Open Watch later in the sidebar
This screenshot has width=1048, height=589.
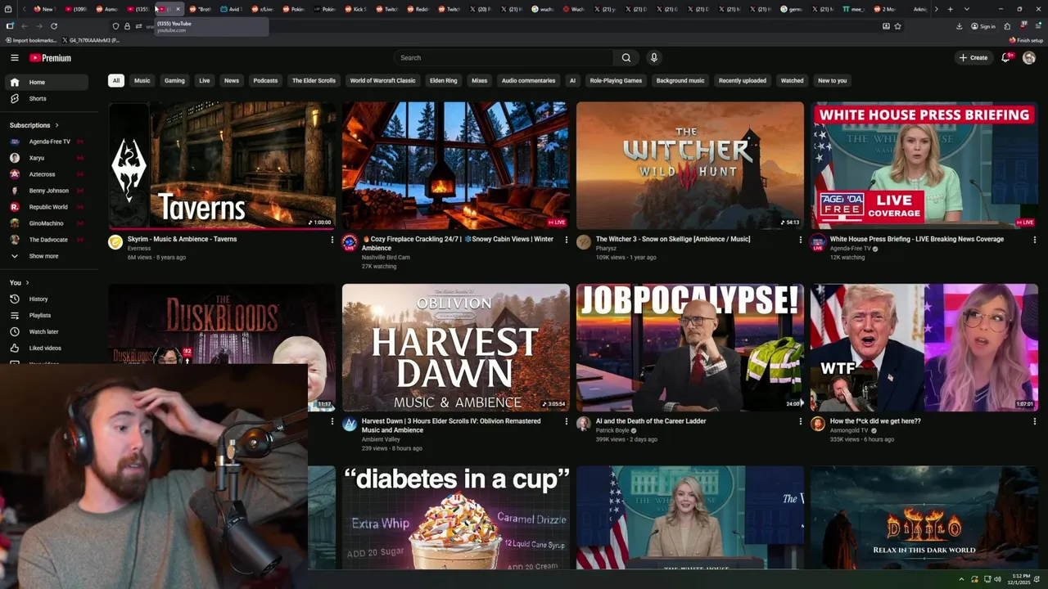pyautogui.click(x=46, y=331)
